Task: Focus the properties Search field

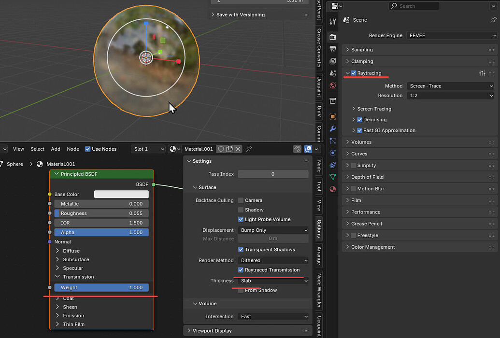Action: pyautogui.click(x=414, y=6)
